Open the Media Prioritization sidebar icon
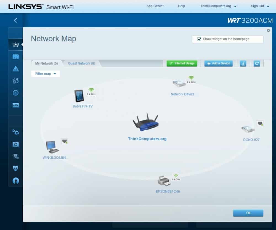The height and width of the screenshot is (230, 276). click(x=16, y=81)
